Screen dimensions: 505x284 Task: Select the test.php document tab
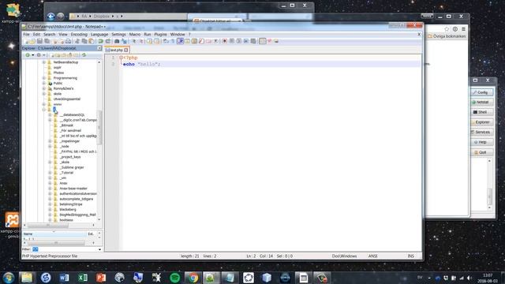coord(116,50)
